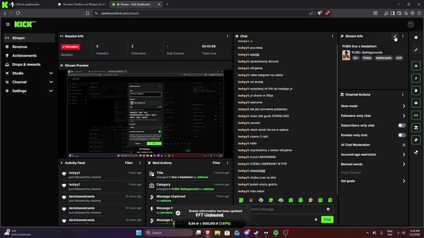The height and width of the screenshot is (238, 424).
Task: Open the hamburger menu beside Kick logo
Action: click(x=8, y=24)
